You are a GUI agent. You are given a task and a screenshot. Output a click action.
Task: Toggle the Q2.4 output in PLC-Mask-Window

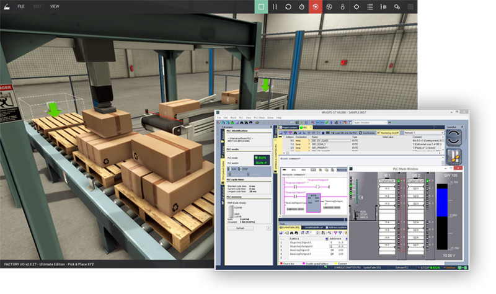[416, 223]
